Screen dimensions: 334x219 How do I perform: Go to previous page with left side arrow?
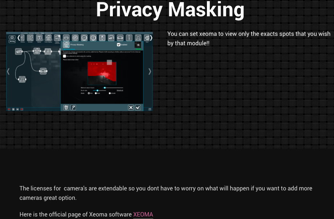(8, 72)
